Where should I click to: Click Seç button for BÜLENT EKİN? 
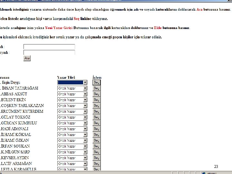96,100
